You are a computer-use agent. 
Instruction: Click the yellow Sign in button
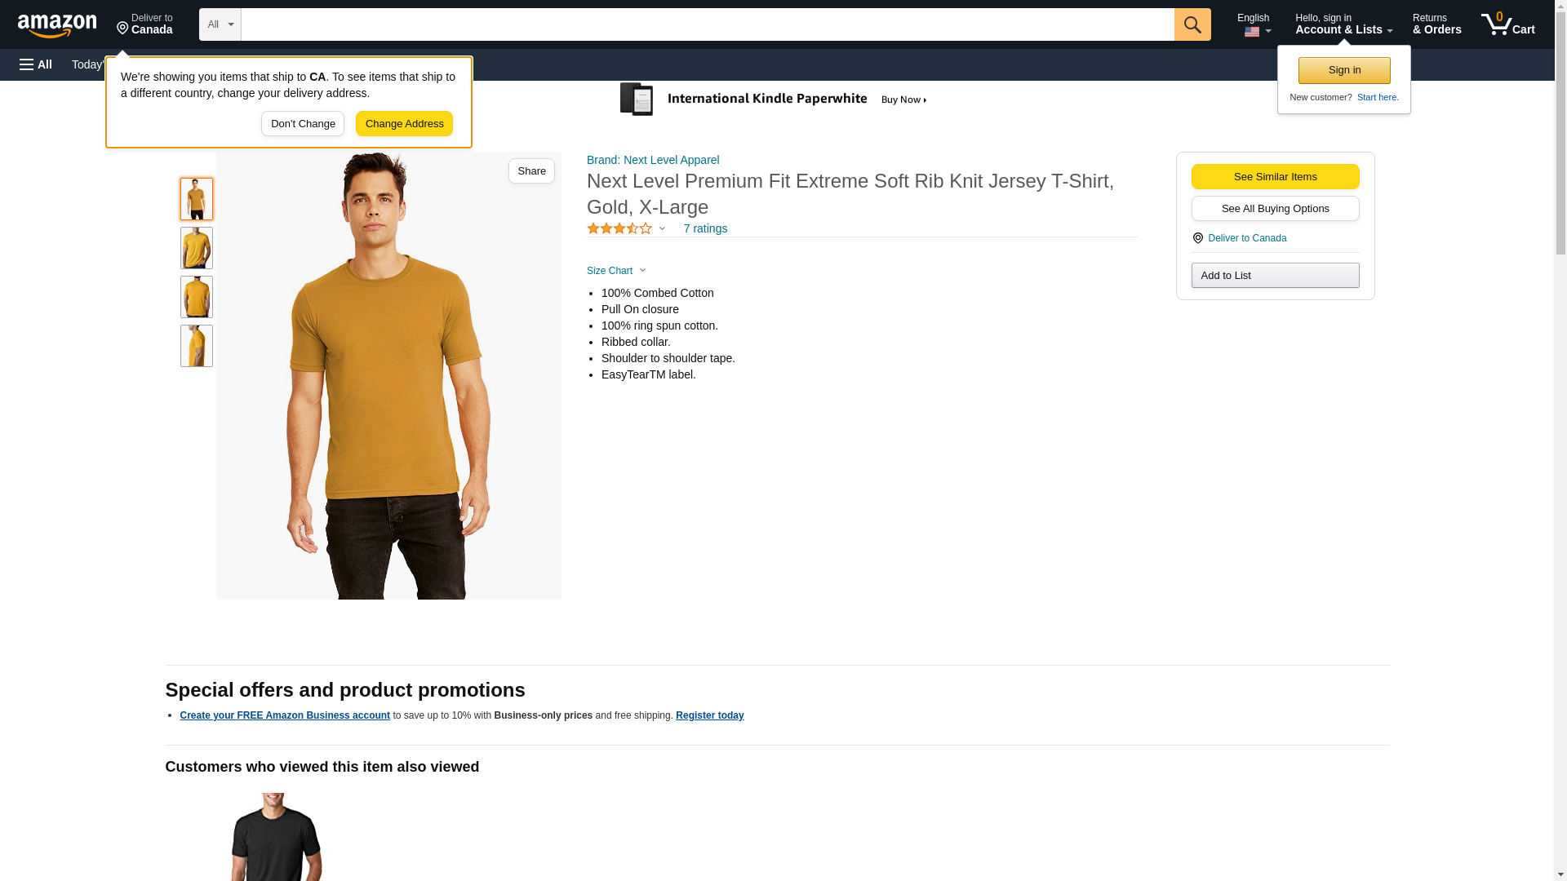[1344, 70]
